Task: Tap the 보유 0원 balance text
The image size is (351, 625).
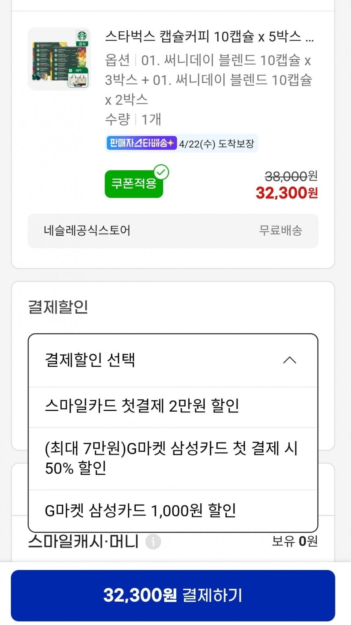Action: click(x=294, y=541)
